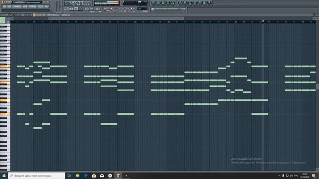Click the second round icon in second icon group
The width and height of the screenshot is (319, 179).
pyautogui.click(x=185, y=2)
